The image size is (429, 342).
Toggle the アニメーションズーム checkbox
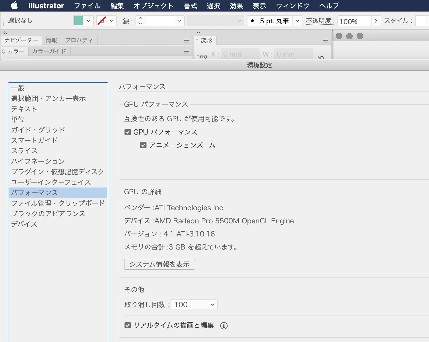click(143, 145)
